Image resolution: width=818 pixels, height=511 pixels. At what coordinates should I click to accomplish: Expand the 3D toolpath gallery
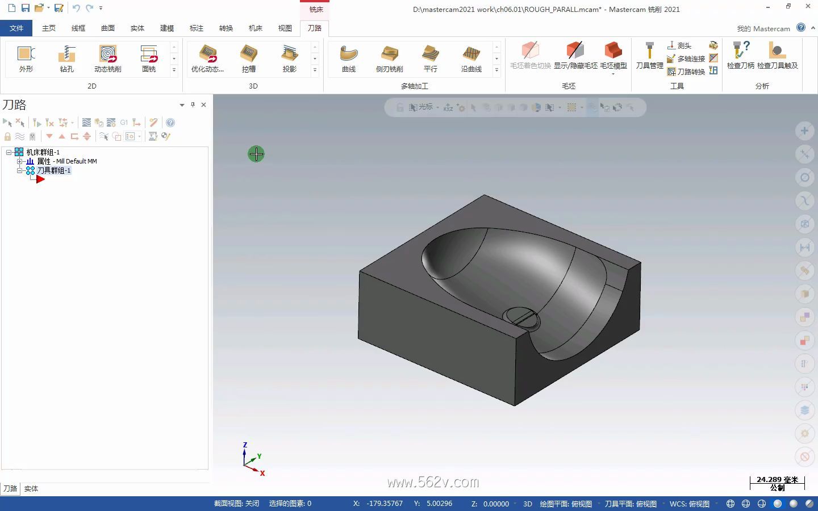click(315, 70)
